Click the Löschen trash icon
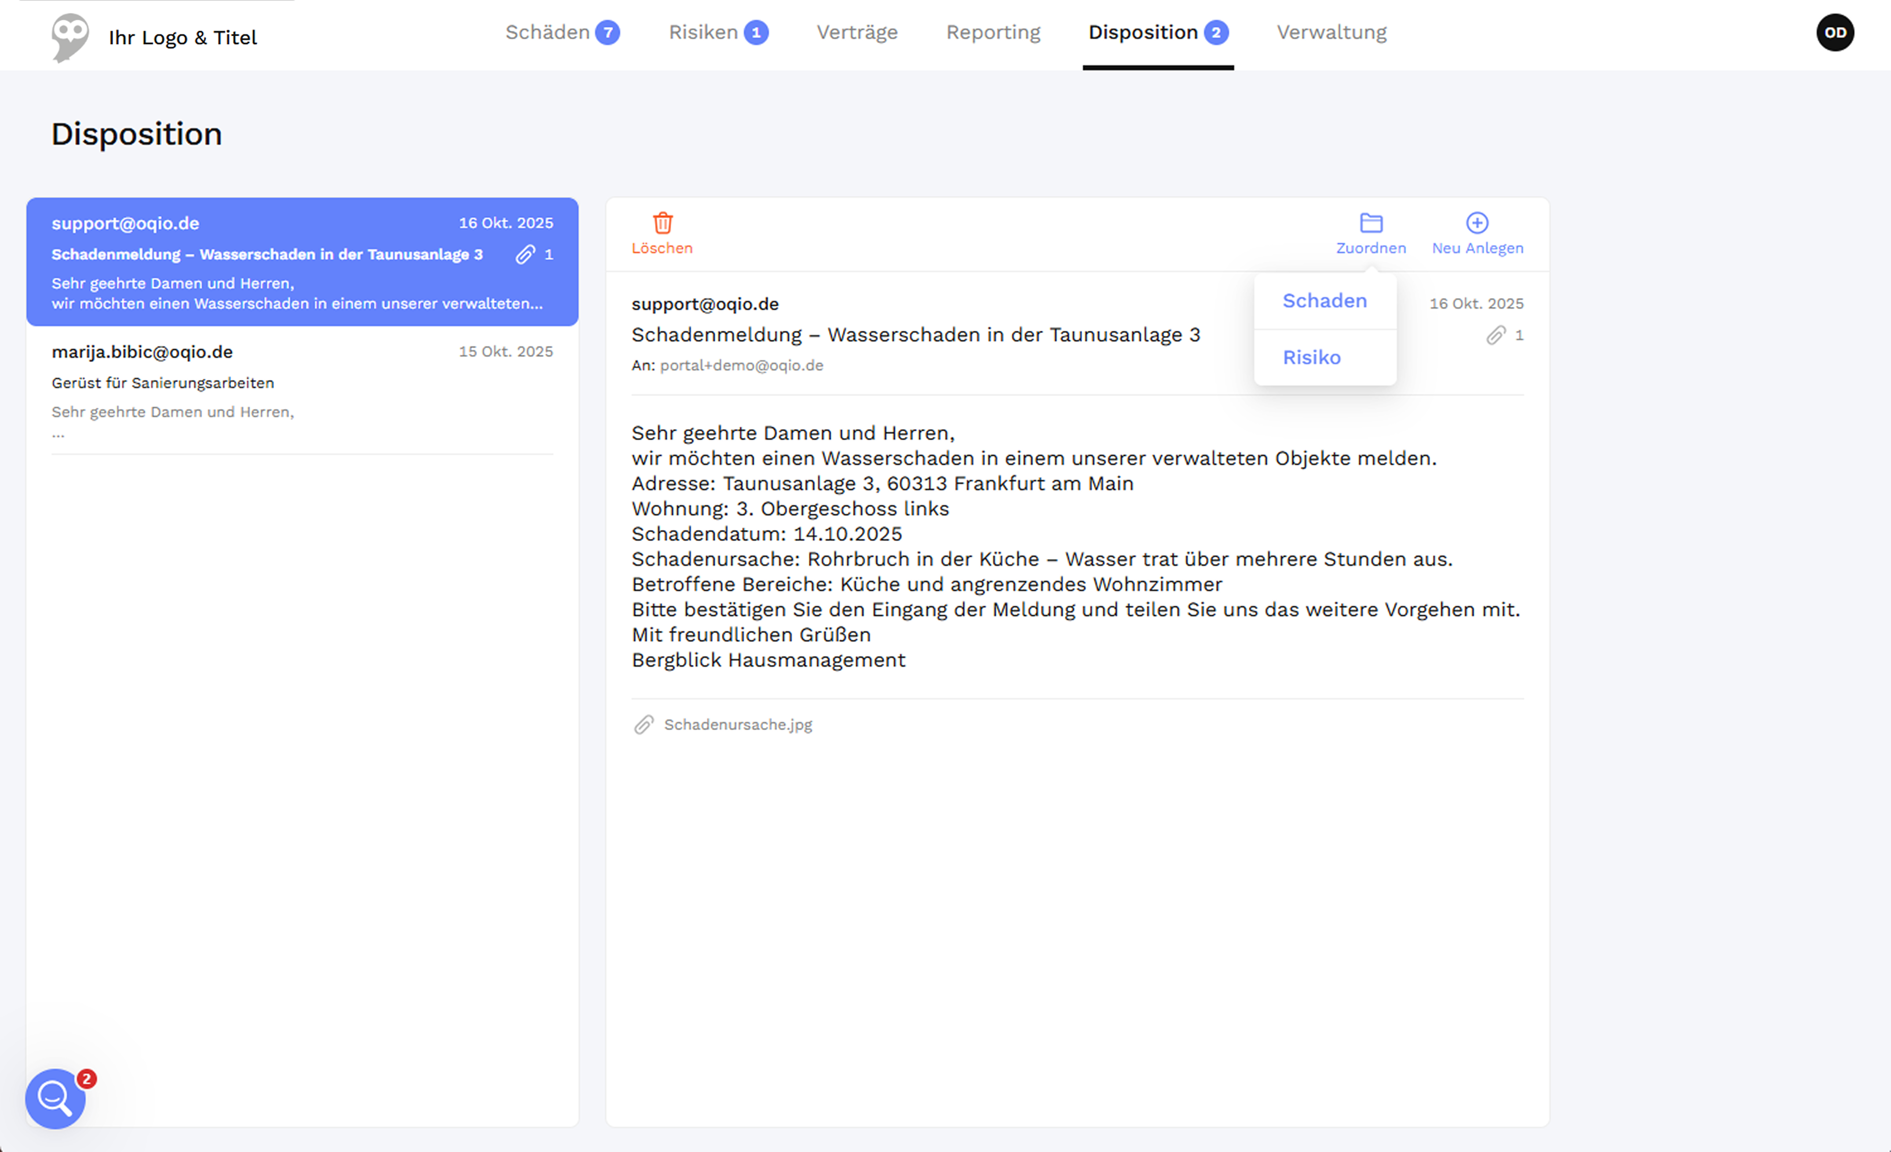The height and width of the screenshot is (1152, 1891). 662,223
